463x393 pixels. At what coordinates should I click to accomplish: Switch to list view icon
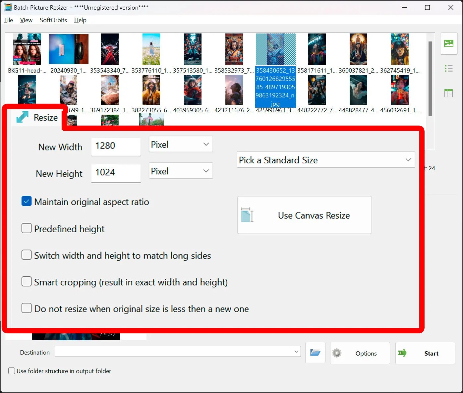[x=449, y=69]
